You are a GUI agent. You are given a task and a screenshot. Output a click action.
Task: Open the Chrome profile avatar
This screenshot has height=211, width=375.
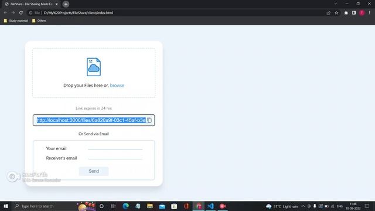pos(362,13)
